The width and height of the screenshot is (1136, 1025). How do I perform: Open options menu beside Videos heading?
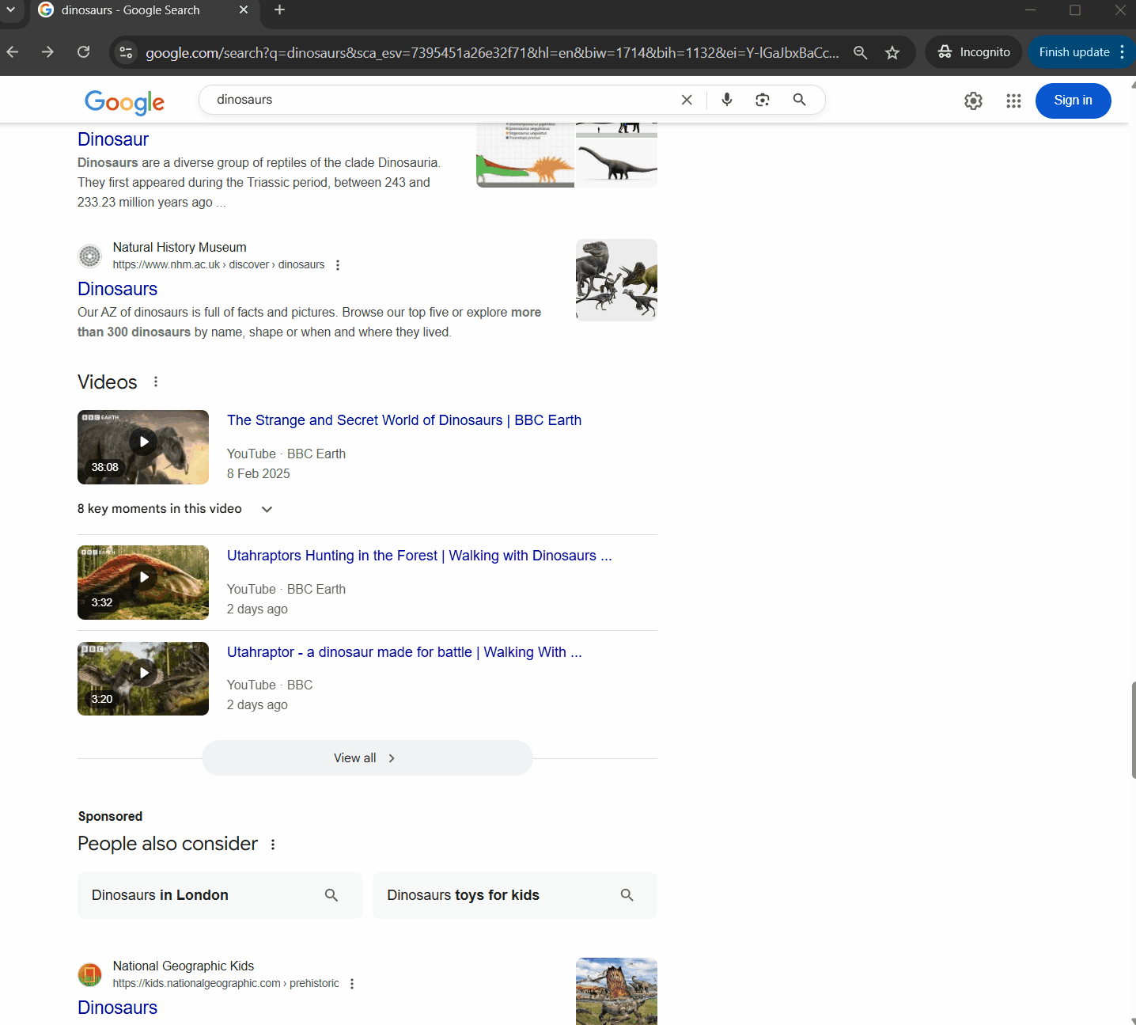[x=156, y=382]
